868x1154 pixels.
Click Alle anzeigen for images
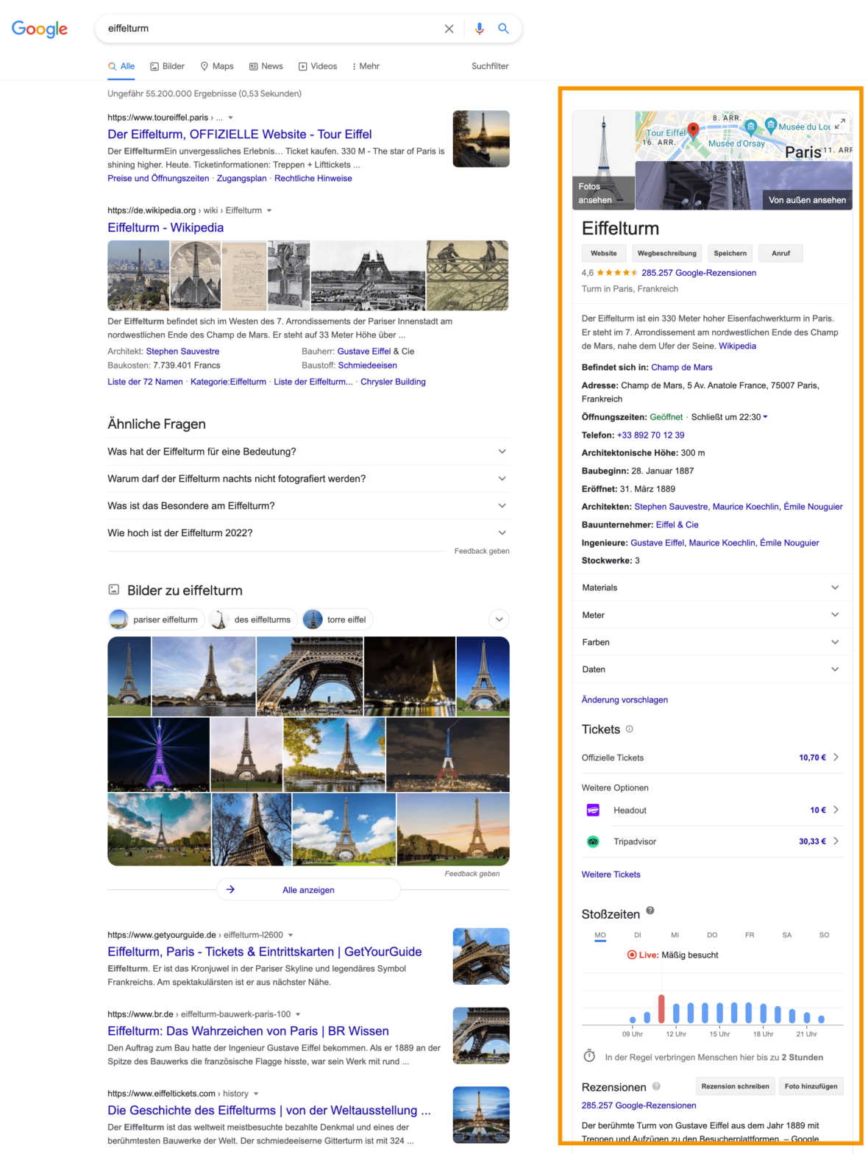point(308,890)
